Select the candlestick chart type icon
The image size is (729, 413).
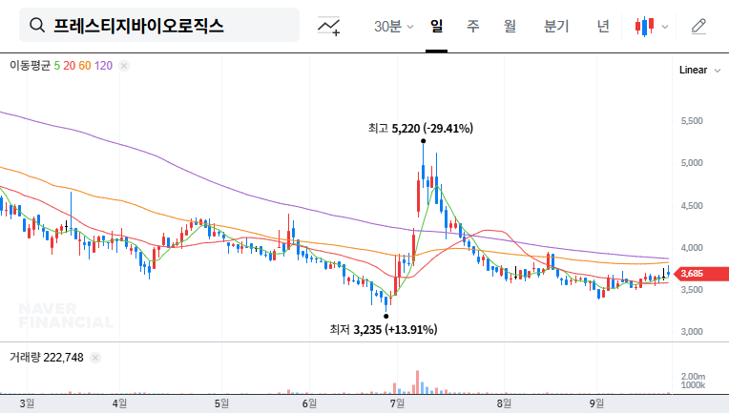click(644, 26)
